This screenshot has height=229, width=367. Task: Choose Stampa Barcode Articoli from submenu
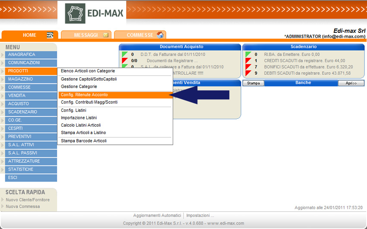(84, 141)
